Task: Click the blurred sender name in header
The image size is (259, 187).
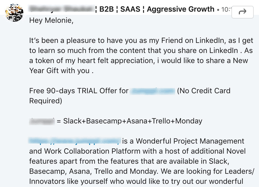Action: pos(62,9)
